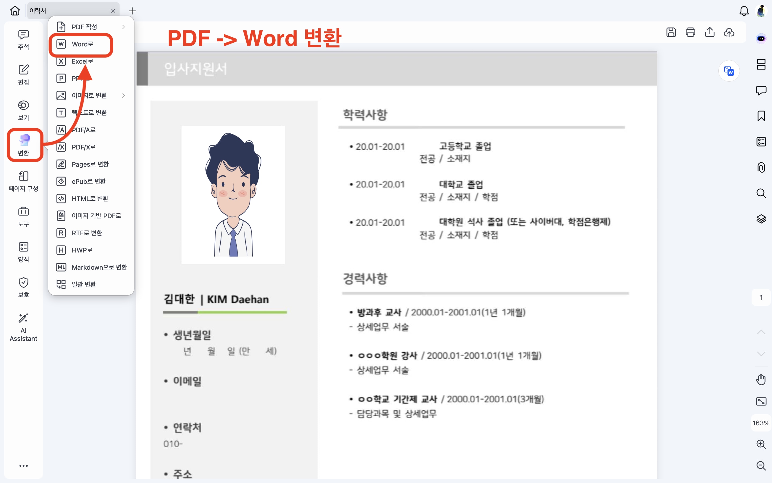Viewport: 772px width, 483px height.
Task: Go to next page chevron down
Action: pos(761,354)
